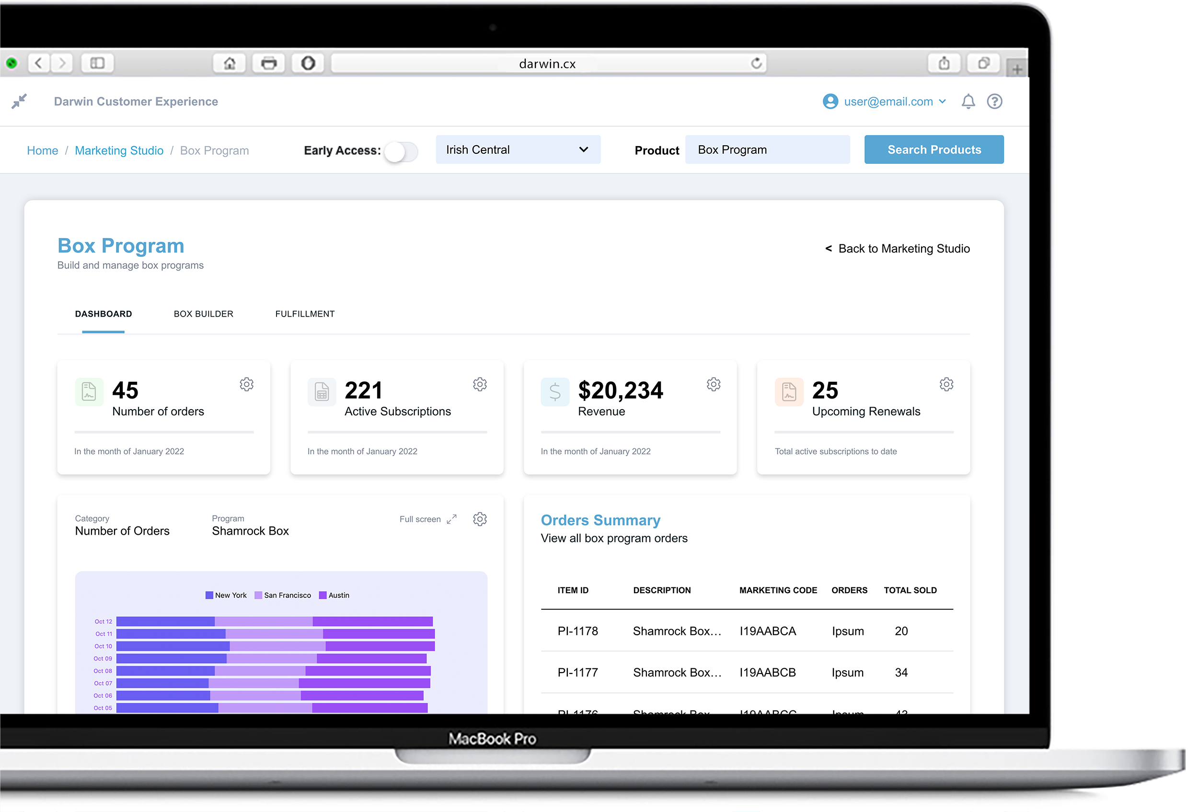Screen dimensions: 1198x812
Task: Open settings for Upcoming Renewals card
Action: point(946,384)
